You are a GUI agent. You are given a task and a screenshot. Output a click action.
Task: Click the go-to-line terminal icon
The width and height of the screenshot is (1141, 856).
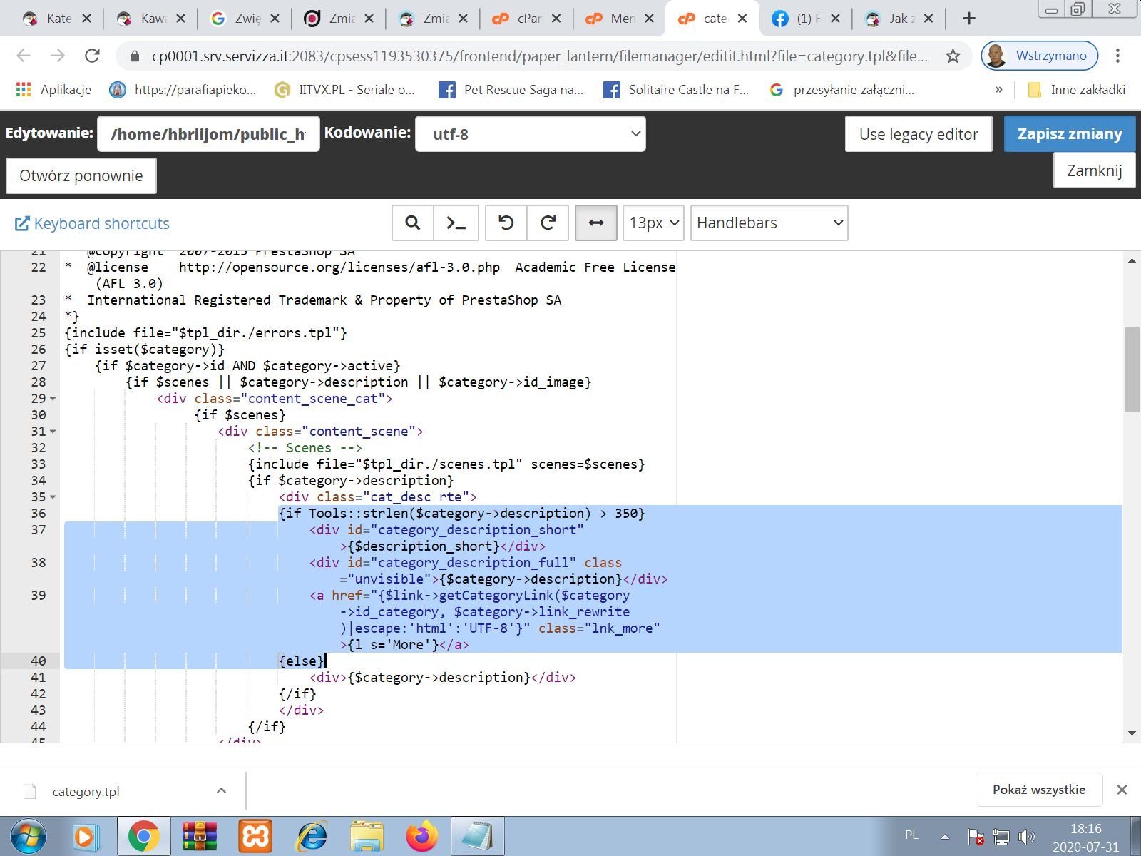pos(456,223)
